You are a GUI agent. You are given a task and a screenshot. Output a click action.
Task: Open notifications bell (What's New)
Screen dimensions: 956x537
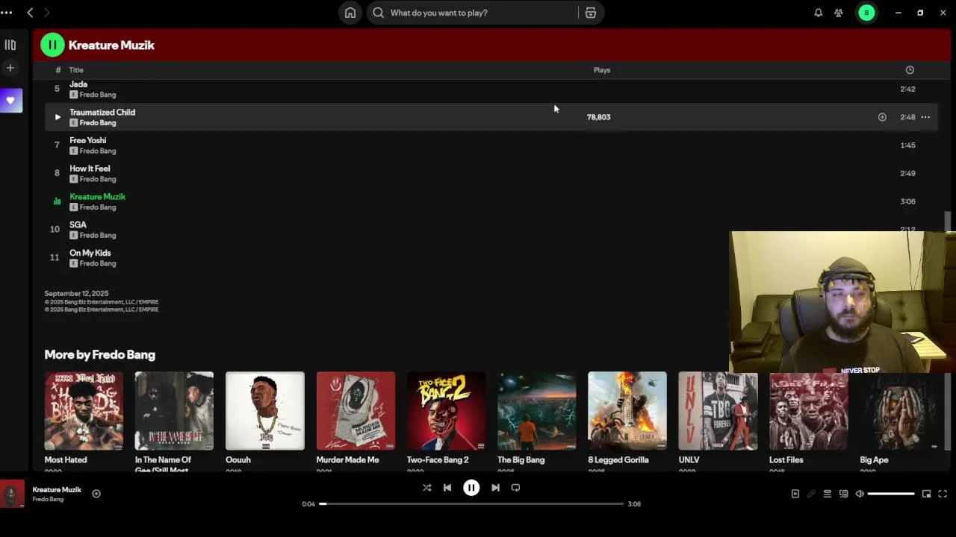coord(819,13)
